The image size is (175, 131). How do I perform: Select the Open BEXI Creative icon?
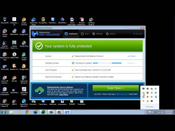click(24, 91)
